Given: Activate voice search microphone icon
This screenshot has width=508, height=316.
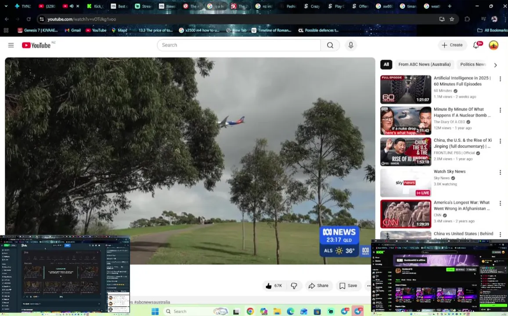Looking at the screenshot, I should [x=350, y=45].
